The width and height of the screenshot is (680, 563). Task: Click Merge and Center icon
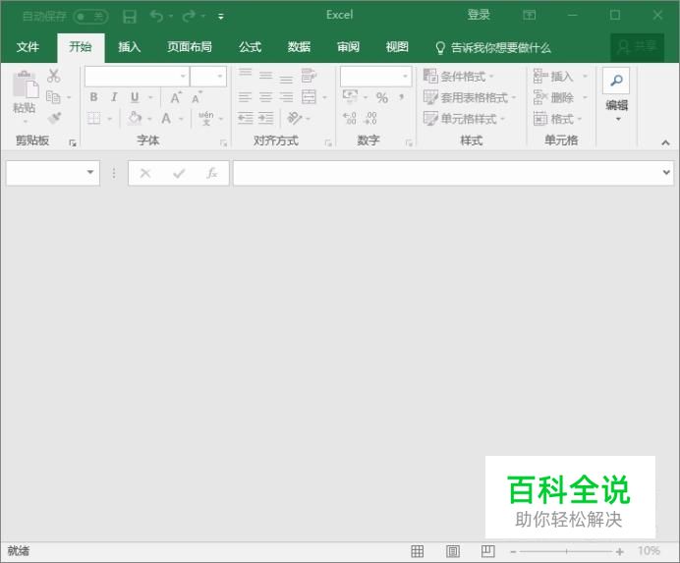pyautogui.click(x=309, y=96)
